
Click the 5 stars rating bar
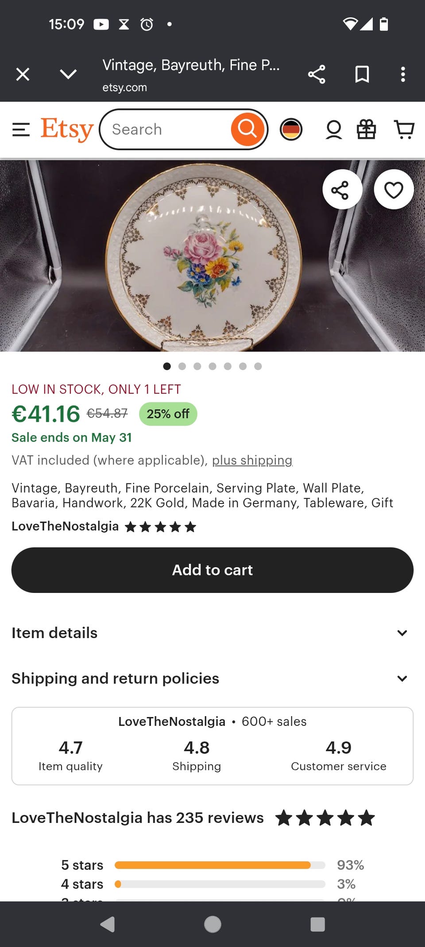pos(220,865)
